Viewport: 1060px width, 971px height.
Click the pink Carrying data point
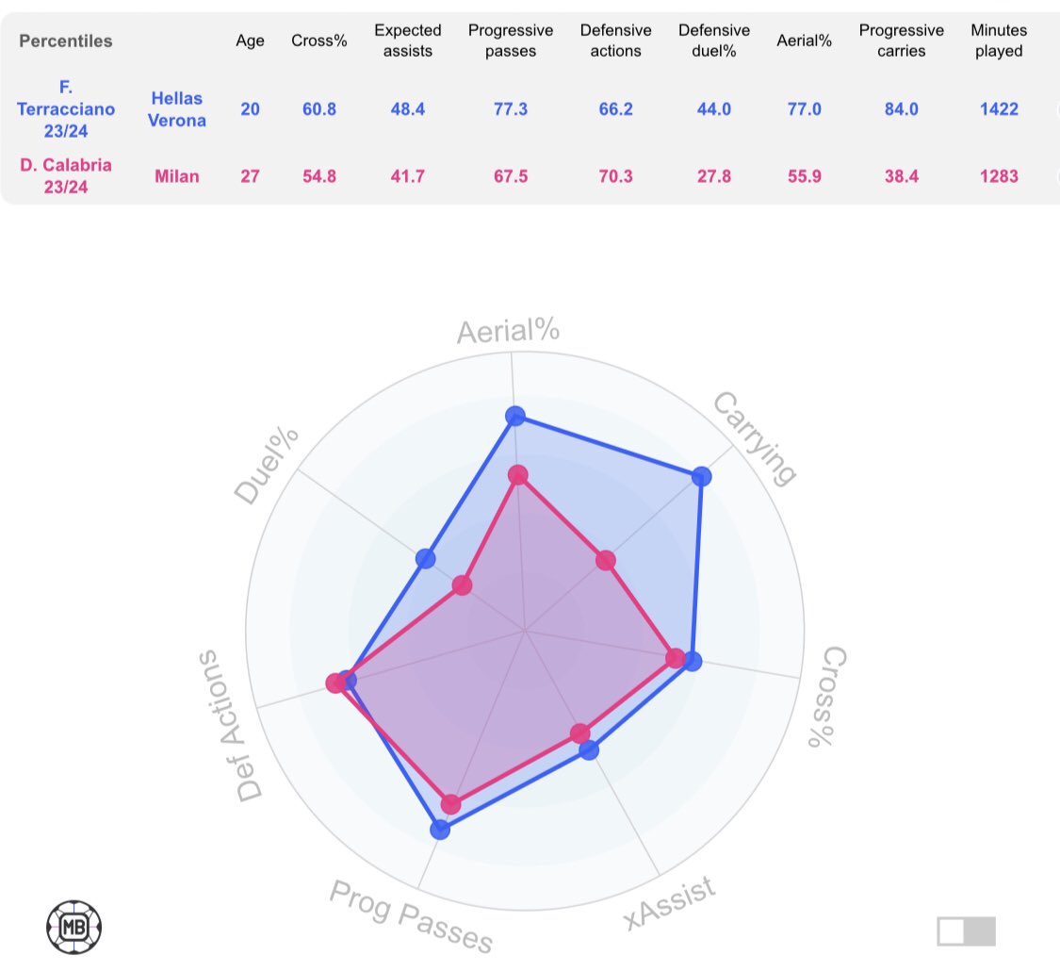pos(605,561)
